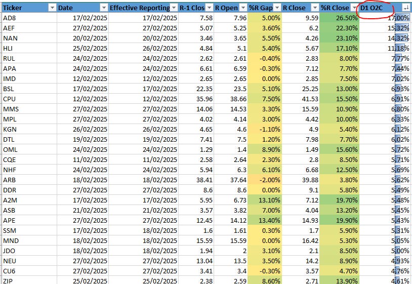
Task: Open the Ticker column filter dropdown
Action: click(x=52, y=8)
